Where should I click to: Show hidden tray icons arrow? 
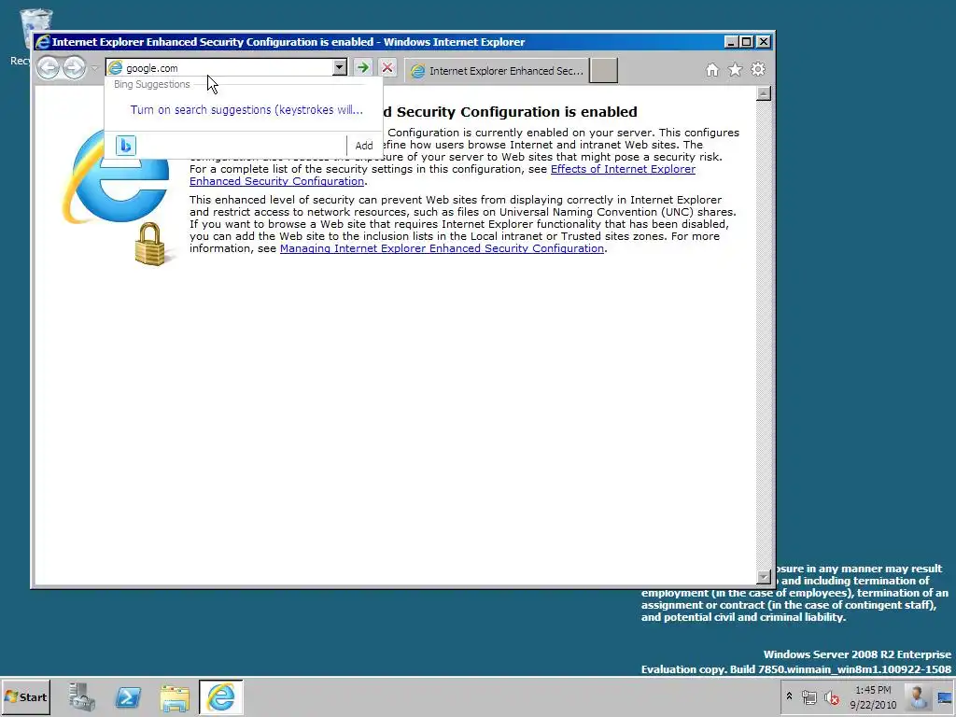coord(789,696)
